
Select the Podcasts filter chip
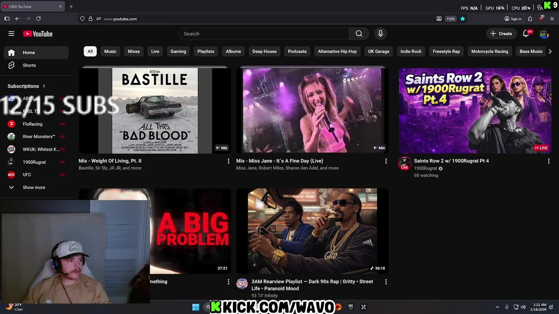pyautogui.click(x=297, y=51)
